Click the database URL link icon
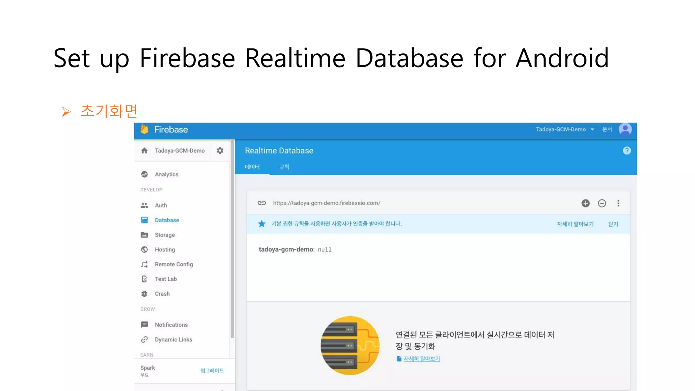695x391 pixels. (x=262, y=203)
